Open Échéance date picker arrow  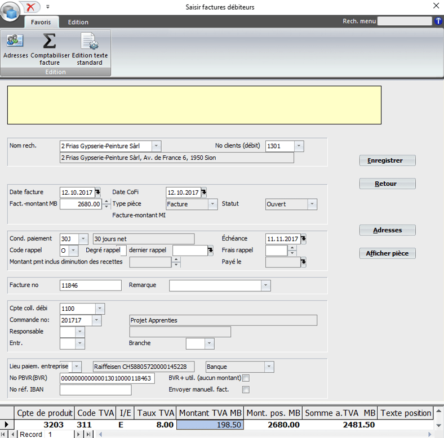click(x=303, y=239)
